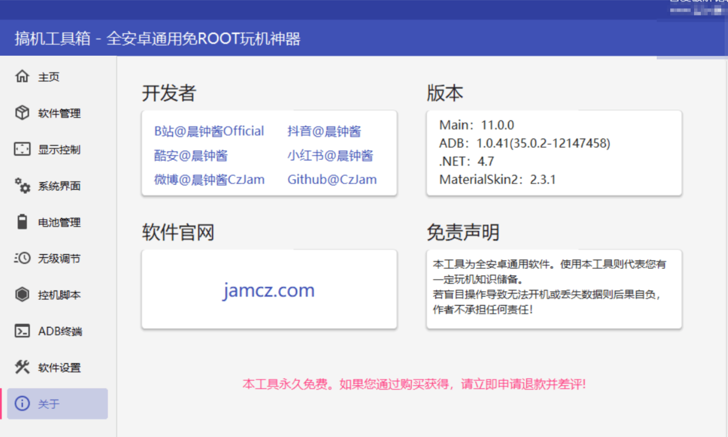Open the 控机脚本 tab label
Viewport: 728px width, 437px height.
(x=59, y=295)
